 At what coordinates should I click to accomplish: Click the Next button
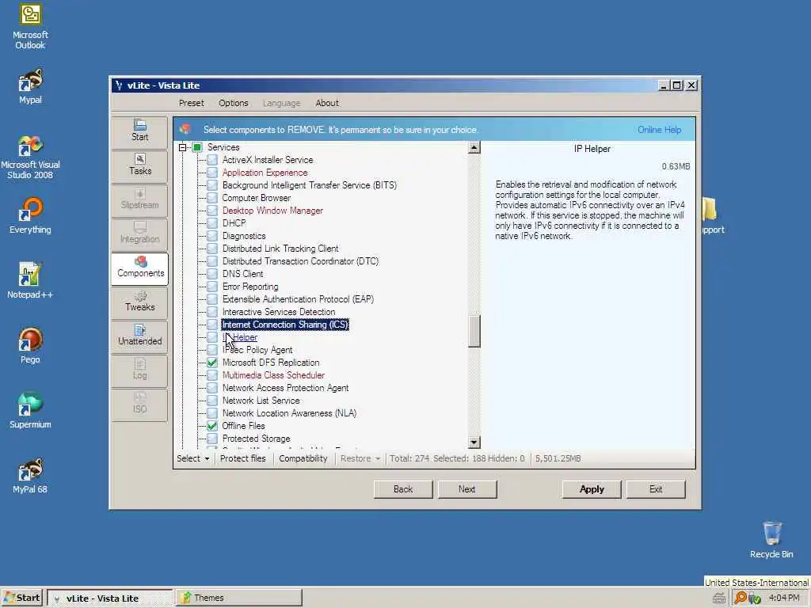(x=466, y=489)
